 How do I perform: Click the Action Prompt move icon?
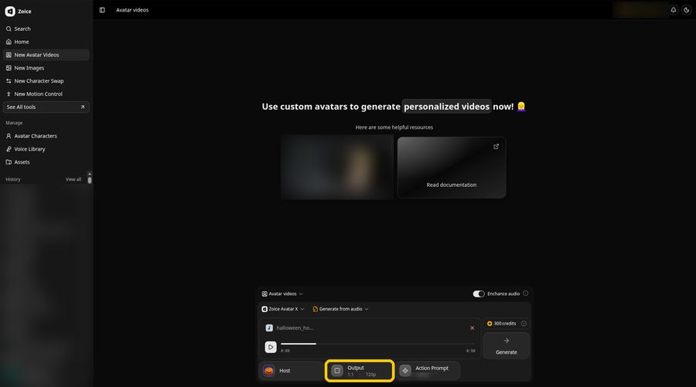(x=405, y=371)
